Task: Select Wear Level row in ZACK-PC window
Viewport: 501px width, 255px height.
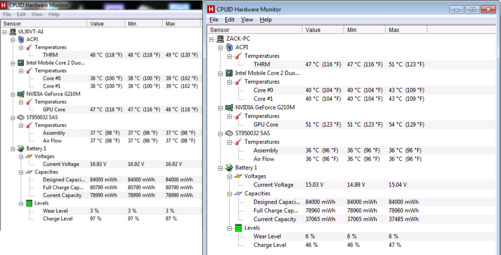Action: 339,236
